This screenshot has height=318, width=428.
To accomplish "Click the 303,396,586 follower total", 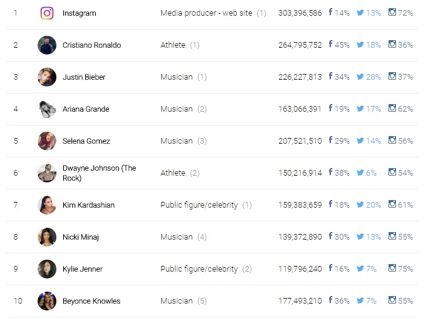I will click(x=300, y=13).
